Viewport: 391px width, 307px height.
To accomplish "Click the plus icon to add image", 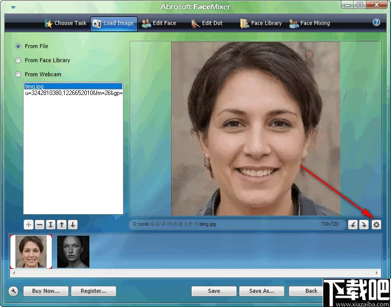I will [x=29, y=225].
